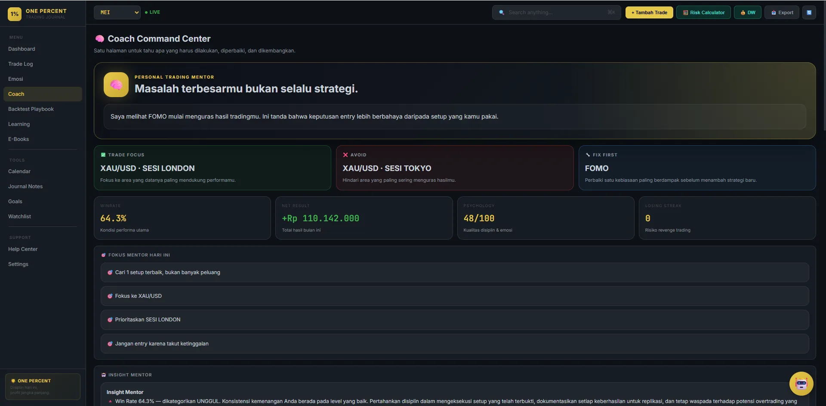Click the icon beside Insight Mentor heading
826x406 pixels.
104,375
